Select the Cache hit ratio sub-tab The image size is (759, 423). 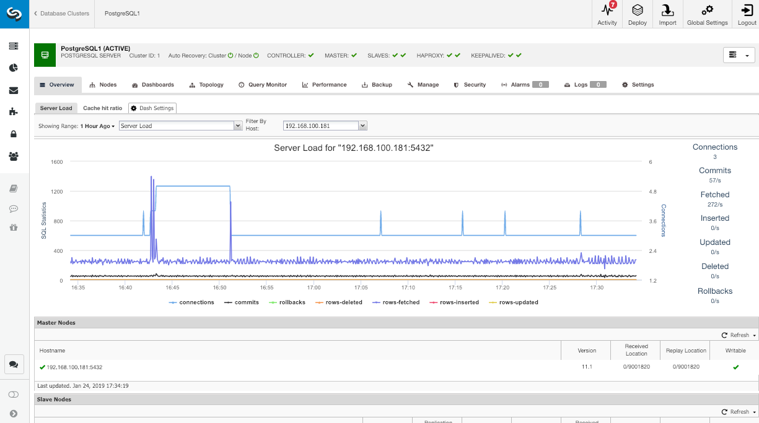coord(103,108)
